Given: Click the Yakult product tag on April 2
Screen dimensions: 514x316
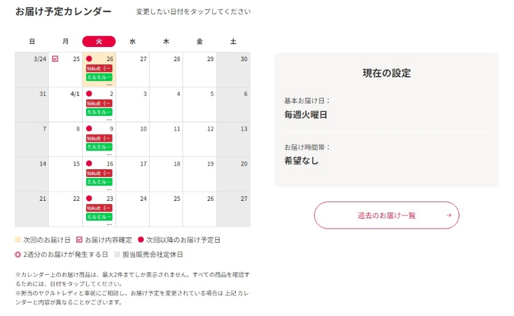Looking at the screenshot, I should pyautogui.click(x=99, y=103).
